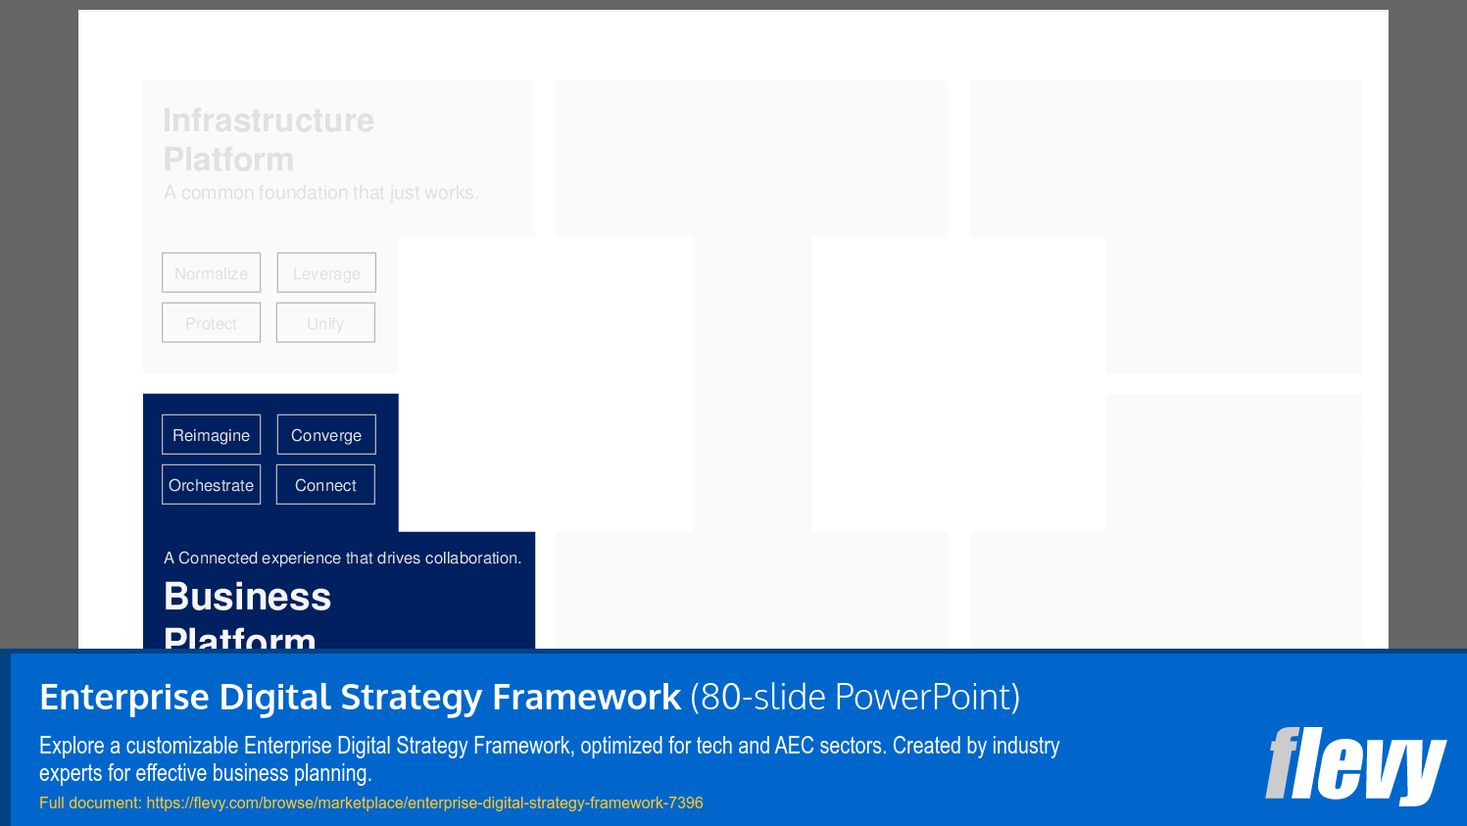Click 'A Connected experience that drives collaboration.' text

(342, 558)
